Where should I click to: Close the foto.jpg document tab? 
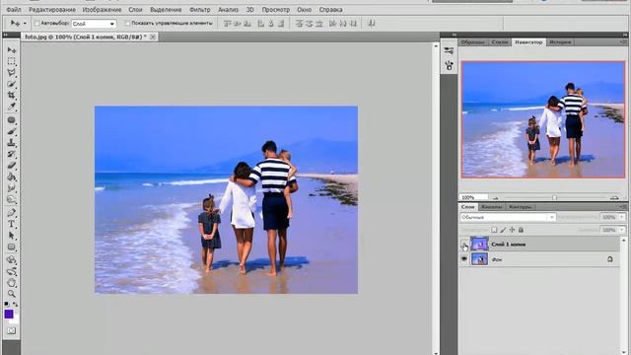tap(153, 36)
